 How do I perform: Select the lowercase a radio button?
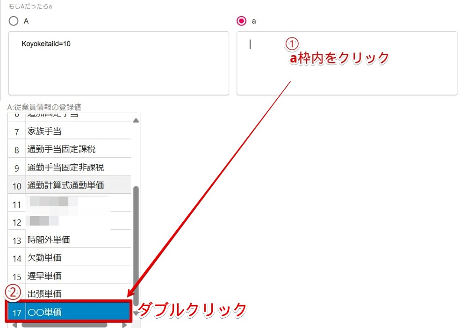[x=241, y=21]
